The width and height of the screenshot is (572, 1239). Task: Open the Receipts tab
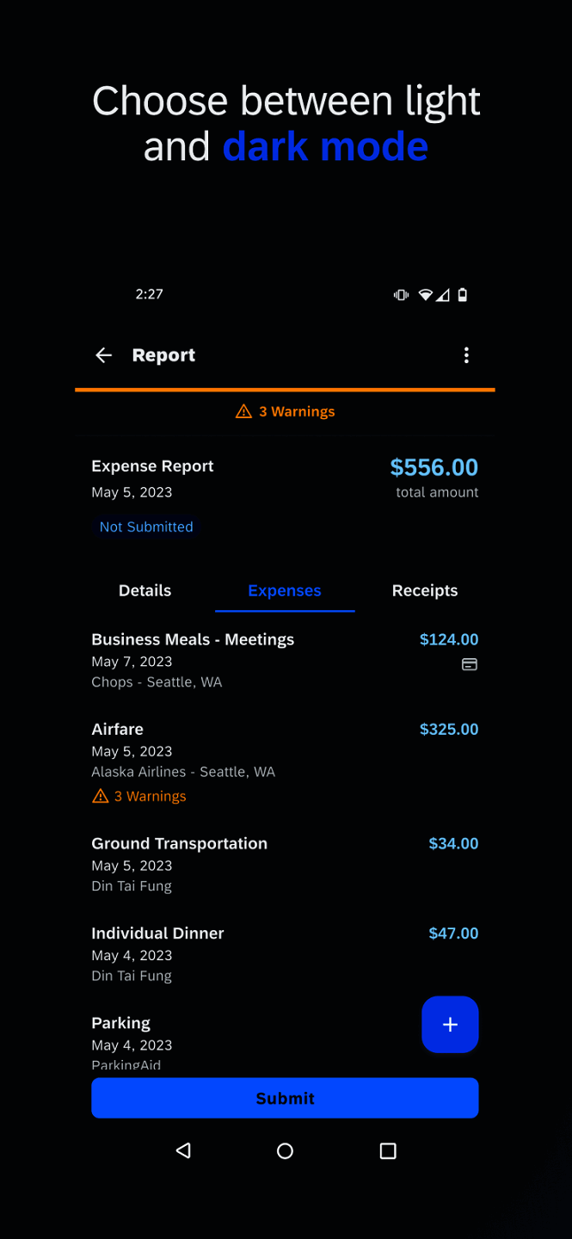[424, 590]
